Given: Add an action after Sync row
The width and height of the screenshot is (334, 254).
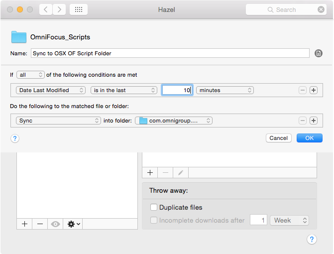Looking at the screenshot, I should click(x=314, y=121).
